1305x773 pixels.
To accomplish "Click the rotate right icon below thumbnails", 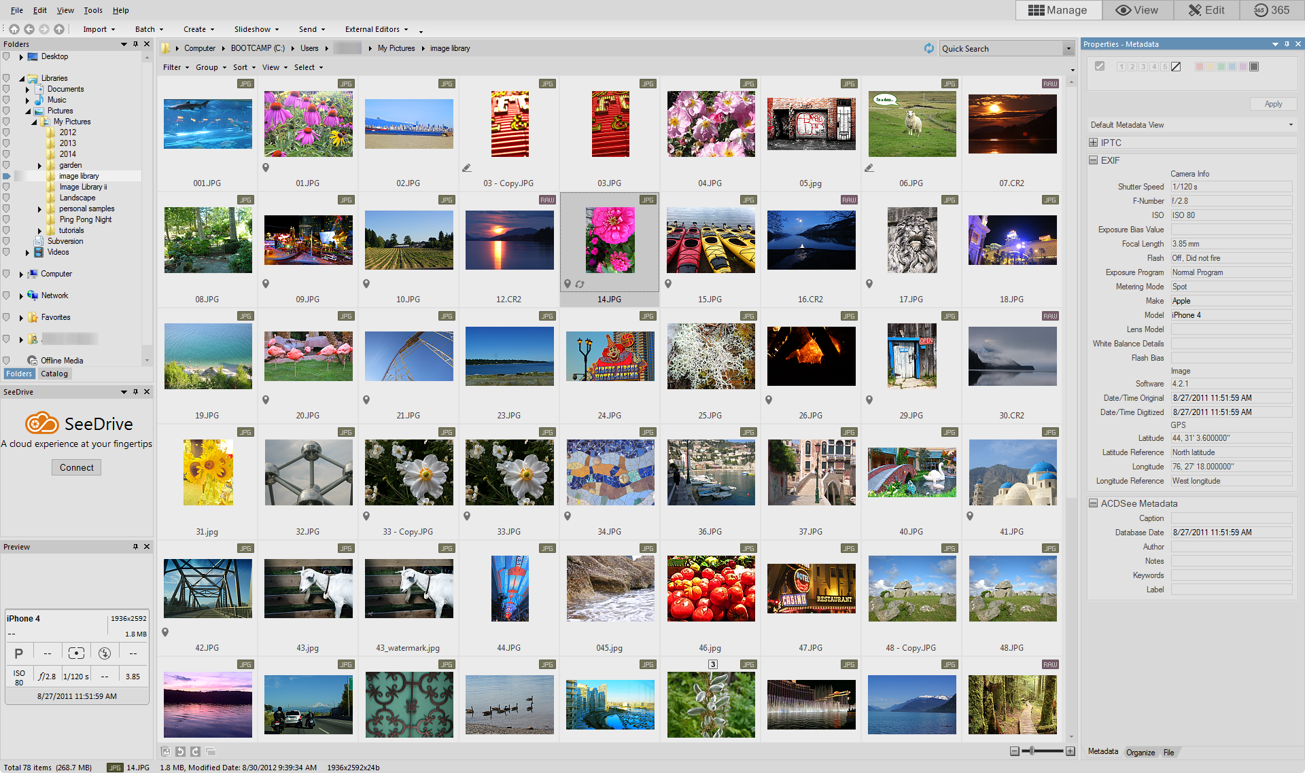I will coord(195,751).
